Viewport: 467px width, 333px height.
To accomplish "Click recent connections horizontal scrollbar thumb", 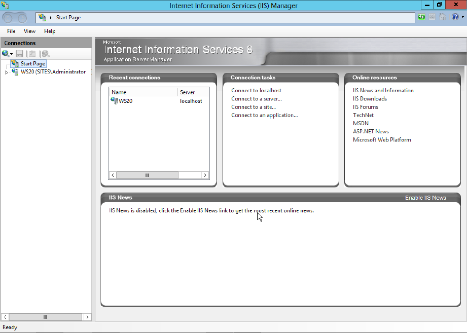I will 147,175.
